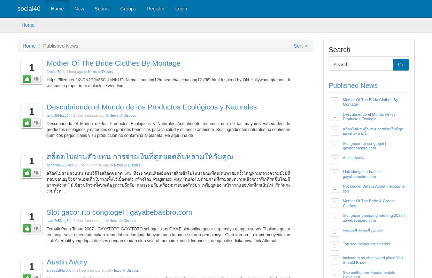Image resolution: width=432 pixels, height=278 pixels.
Task: Open the Register page
Action: [x=155, y=9]
